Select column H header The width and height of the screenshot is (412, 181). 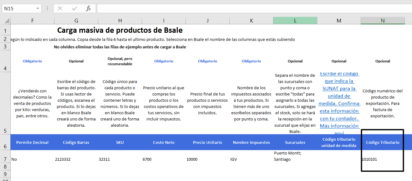120,21
